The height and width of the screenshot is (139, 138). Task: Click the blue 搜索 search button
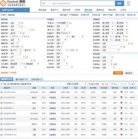[x=120, y=3]
